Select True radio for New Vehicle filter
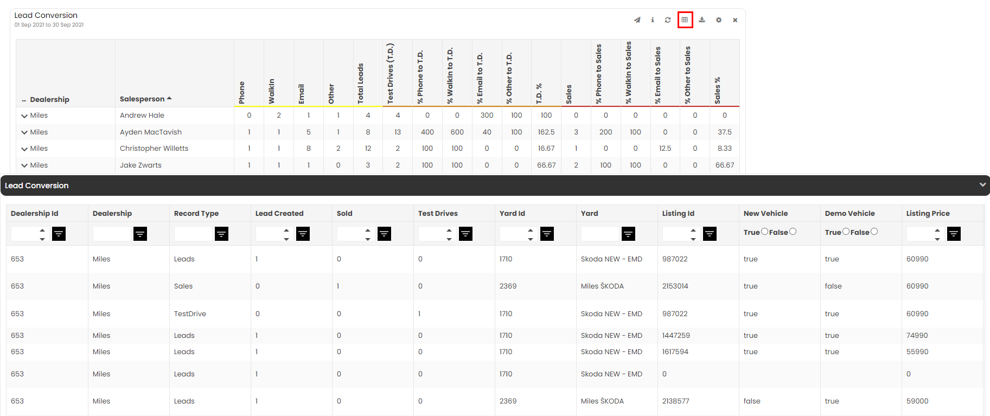 click(764, 232)
